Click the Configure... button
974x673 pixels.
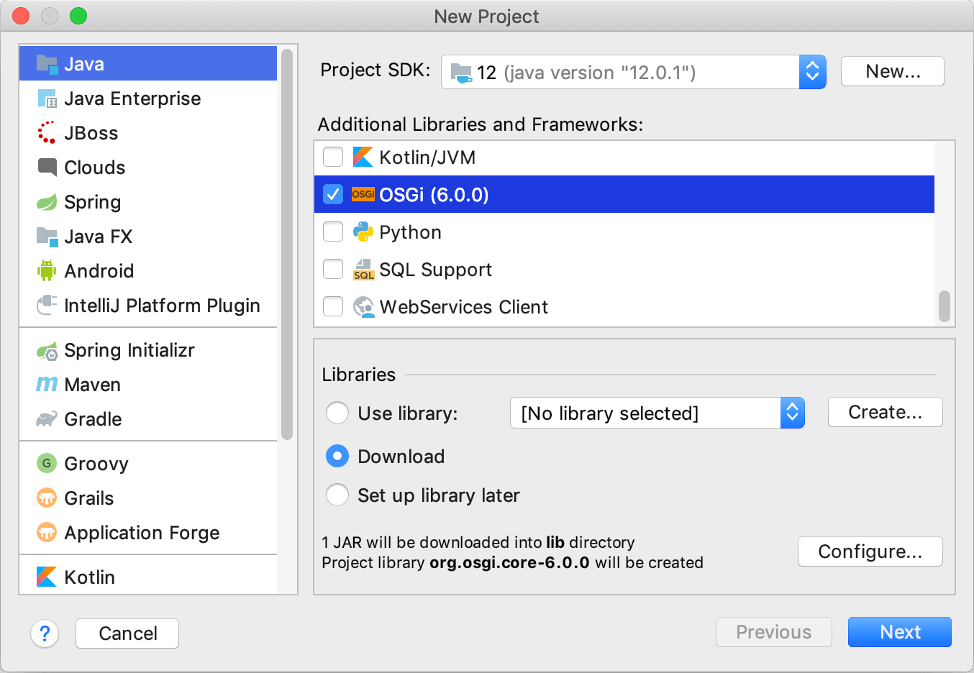870,551
